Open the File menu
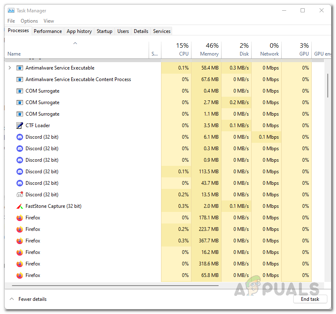336x314 pixels. click(x=11, y=21)
